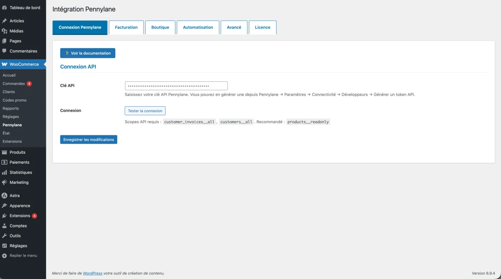Image resolution: width=501 pixels, height=279 pixels.
Task: Open Codes promo submenu item
Action: click(14, 100)
